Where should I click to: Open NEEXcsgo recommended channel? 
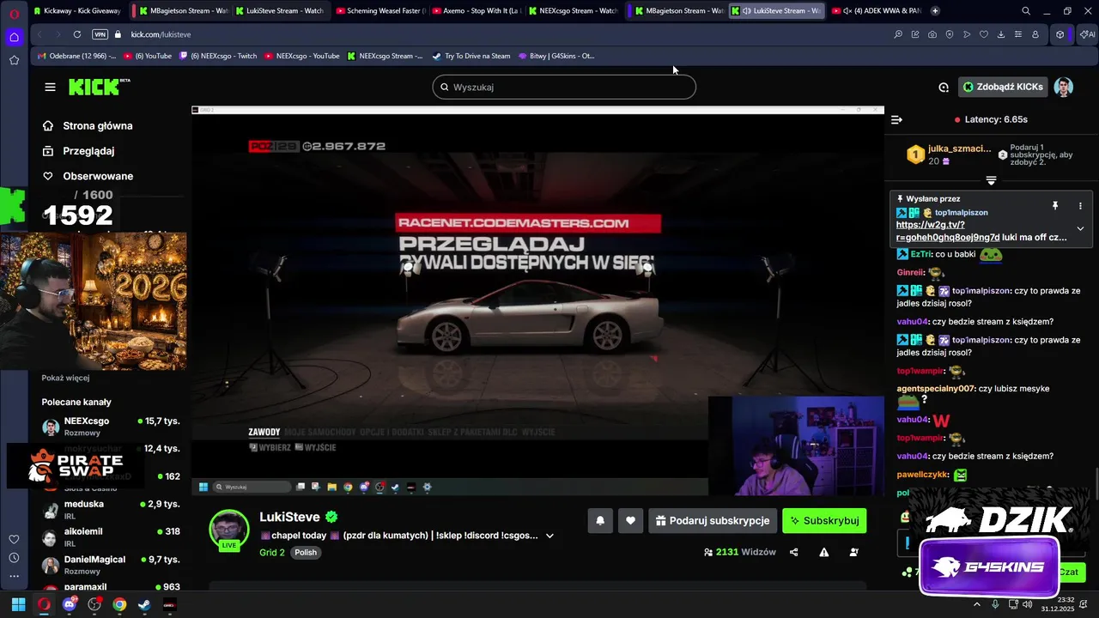click(110, 426)
